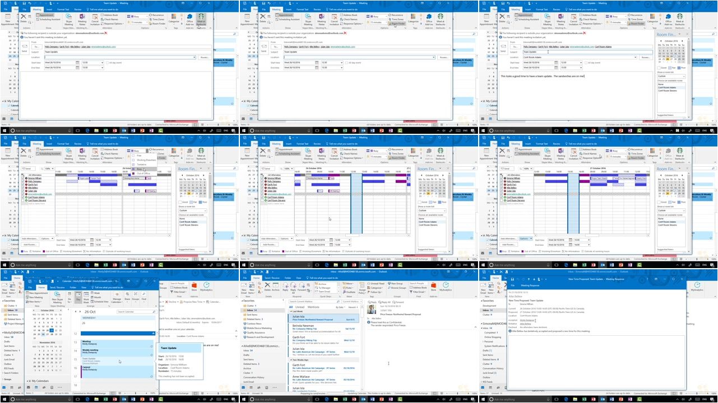Open Calendar icon in Allie's inbox bottom navigation bar
The width and height of the screenshot is (718, 403).
(251, 387)
